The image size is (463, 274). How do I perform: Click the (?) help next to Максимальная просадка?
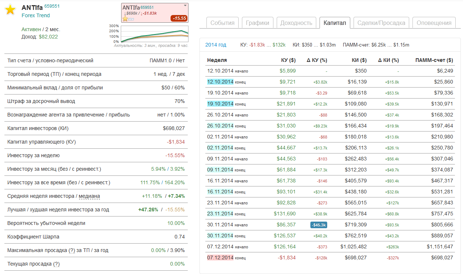coord(72,250)
